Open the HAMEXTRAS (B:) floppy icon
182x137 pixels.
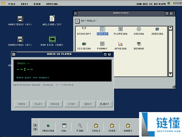[20, 39]
